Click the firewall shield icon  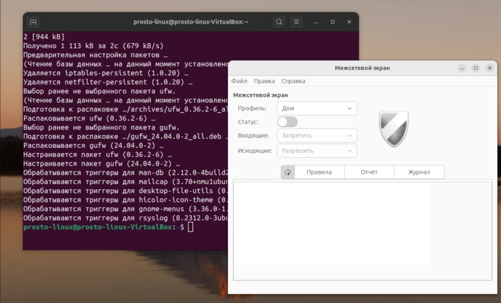pos(394,129)
